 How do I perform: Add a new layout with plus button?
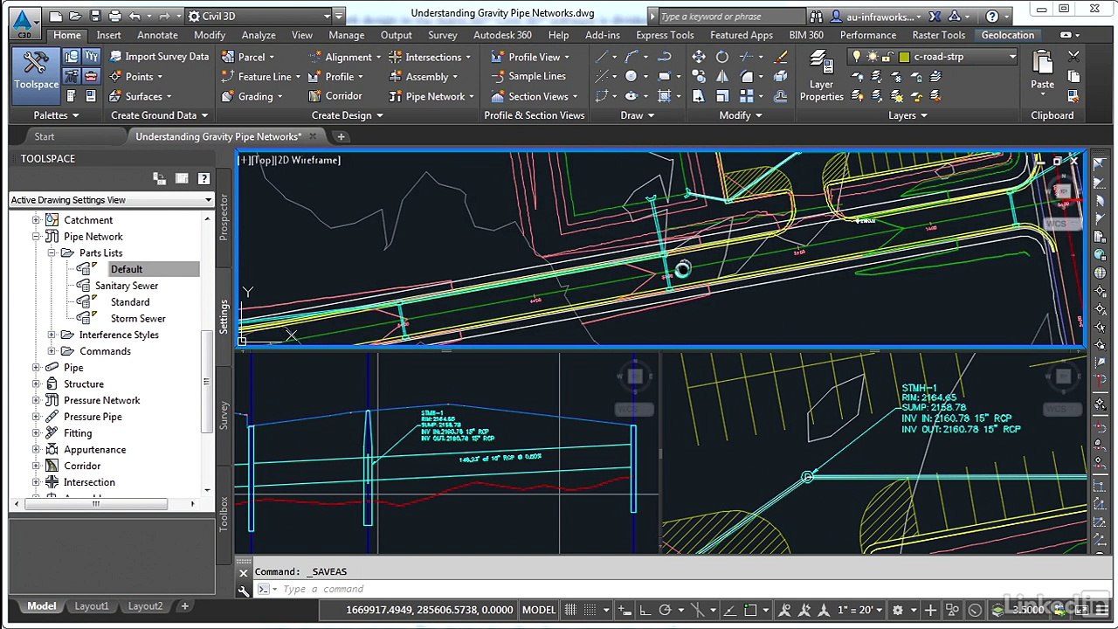(x=184, y=606)
